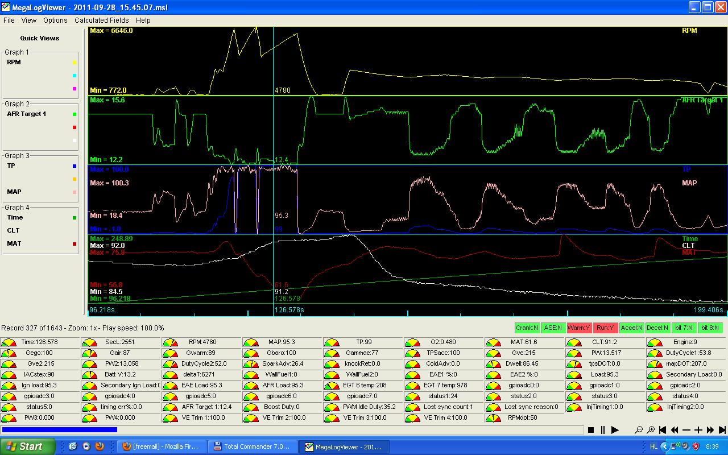Open the Calculated Fields menu

(101, 20)
